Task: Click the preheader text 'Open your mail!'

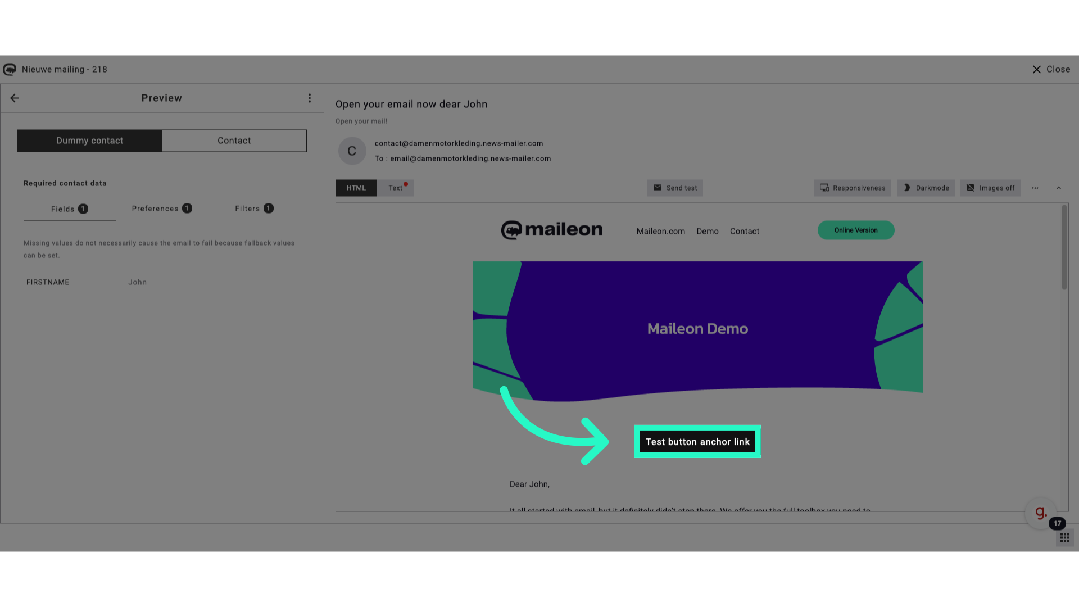Action: tap(361, 121)
